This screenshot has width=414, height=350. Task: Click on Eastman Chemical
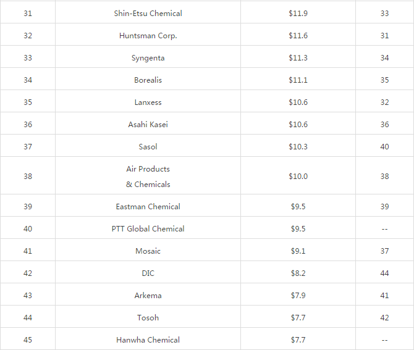tap(148, 207)
